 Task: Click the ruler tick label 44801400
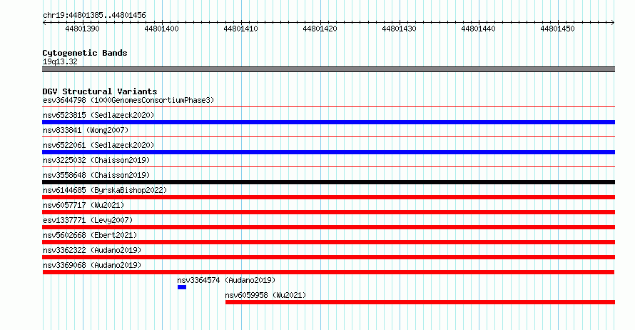coord(161,29)
